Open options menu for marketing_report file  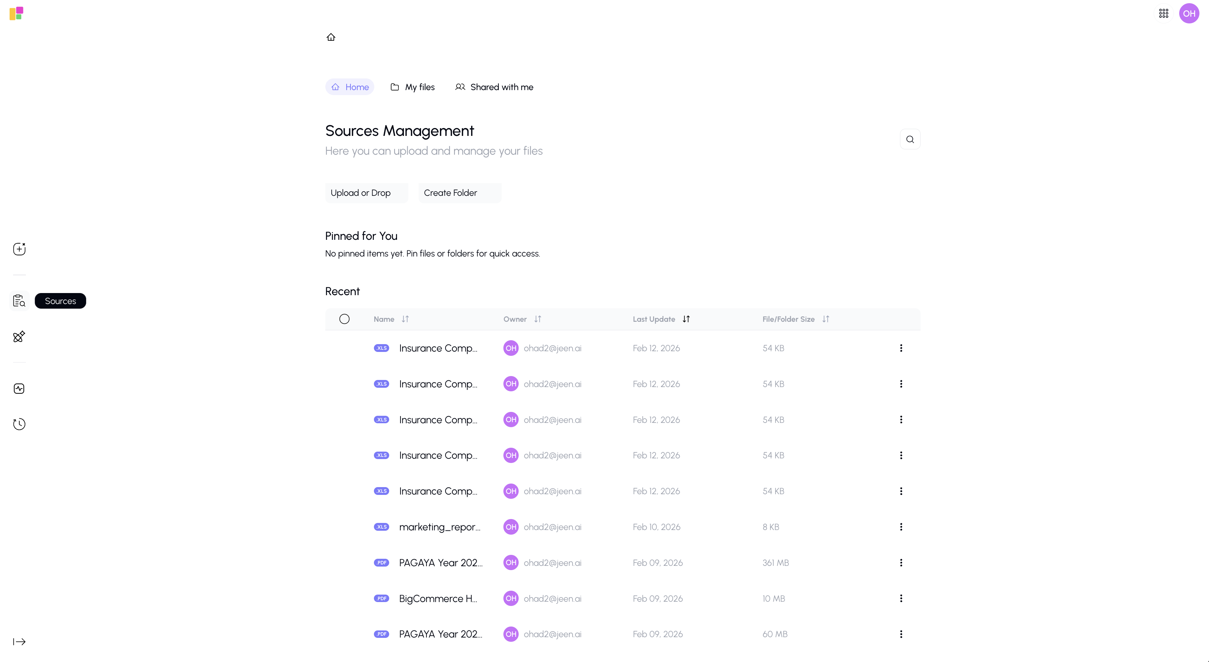click(x=901, y=527)
